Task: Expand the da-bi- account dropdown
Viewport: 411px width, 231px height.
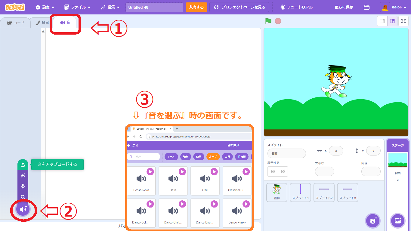Action: (x=399, y=7)
